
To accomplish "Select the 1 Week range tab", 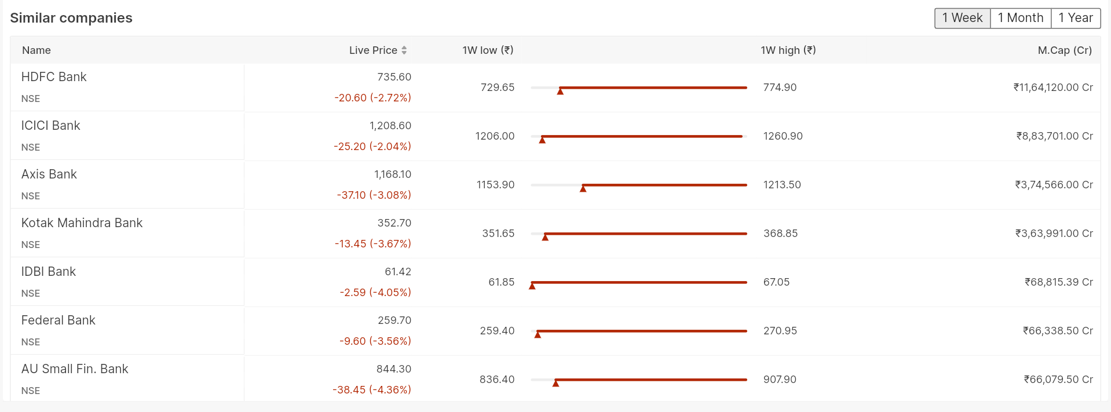I will tap(962, 18).
